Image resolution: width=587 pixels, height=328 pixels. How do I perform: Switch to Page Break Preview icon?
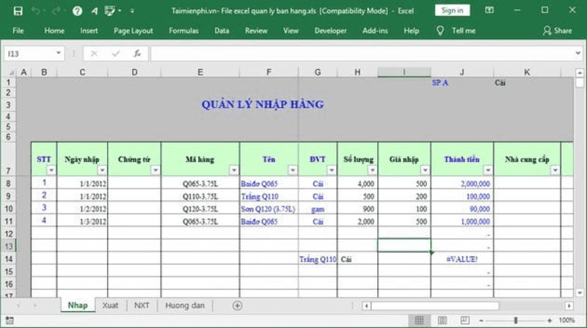click(x=465, y=320)
